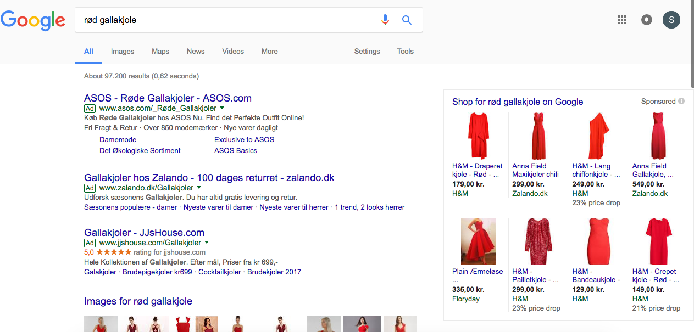This screenshot has width=694, height=332.
Task: Click the www.jjshouse.com/Gallakjoler URL
Action: click(x=150, y=243)
